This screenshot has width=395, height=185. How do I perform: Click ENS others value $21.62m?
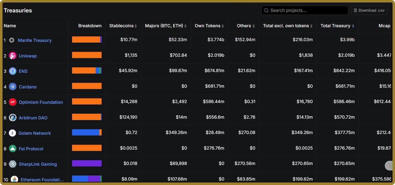click(x=247, y=71)
